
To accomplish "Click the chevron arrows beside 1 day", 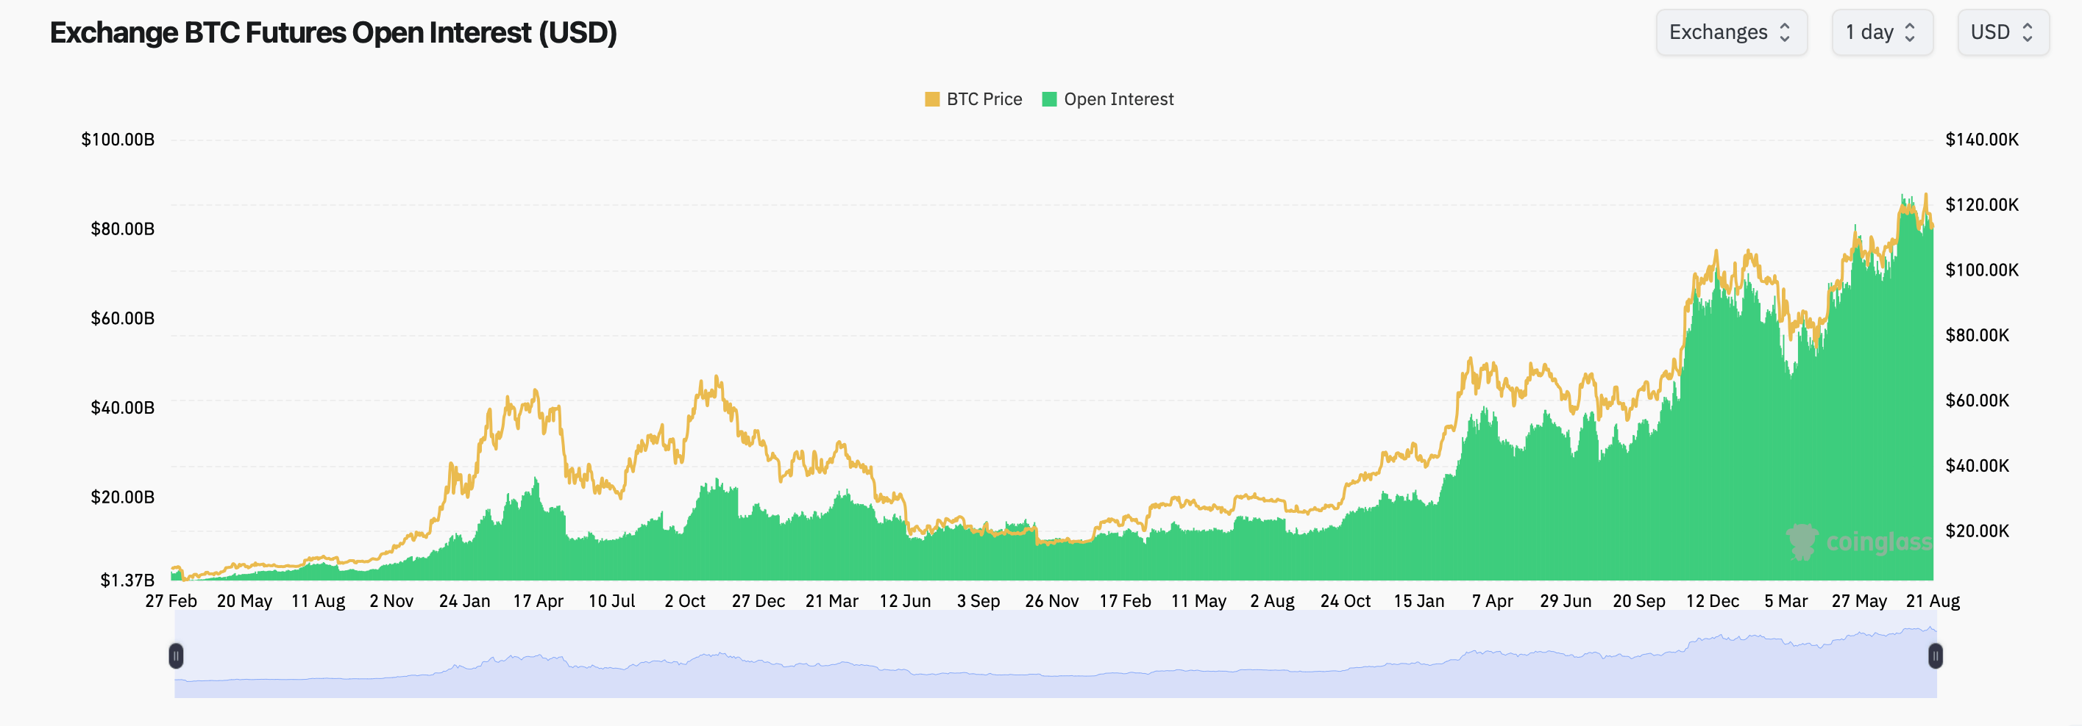I will [x=1910, y=32].
